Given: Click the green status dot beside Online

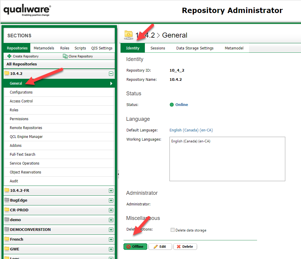Looking at the screenshot, I should (x=172, y=104).
